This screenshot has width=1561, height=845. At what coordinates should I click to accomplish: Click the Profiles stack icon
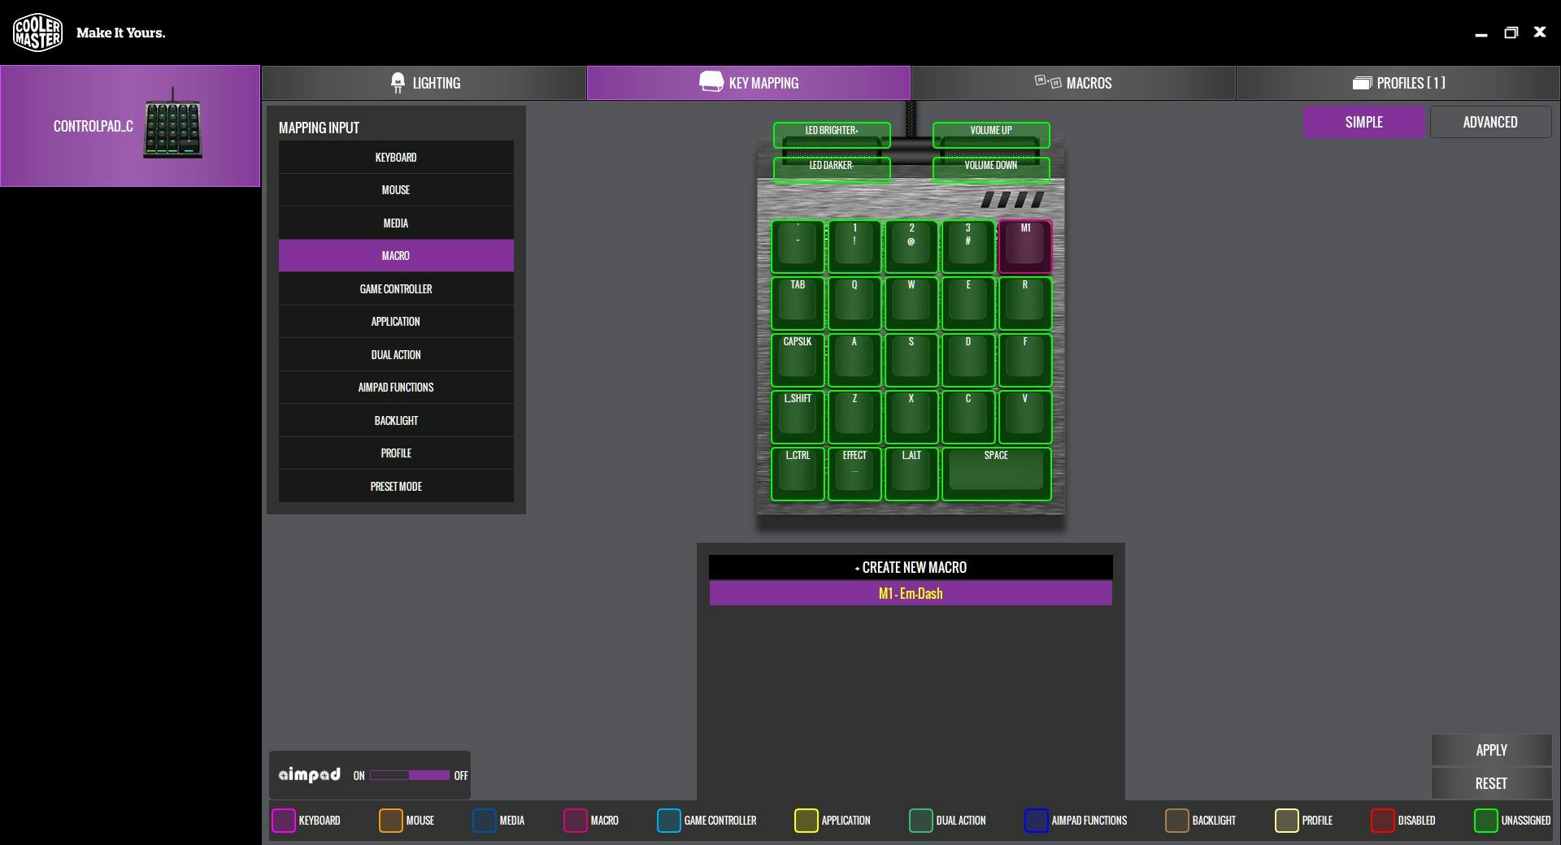tap(1363, 82)
